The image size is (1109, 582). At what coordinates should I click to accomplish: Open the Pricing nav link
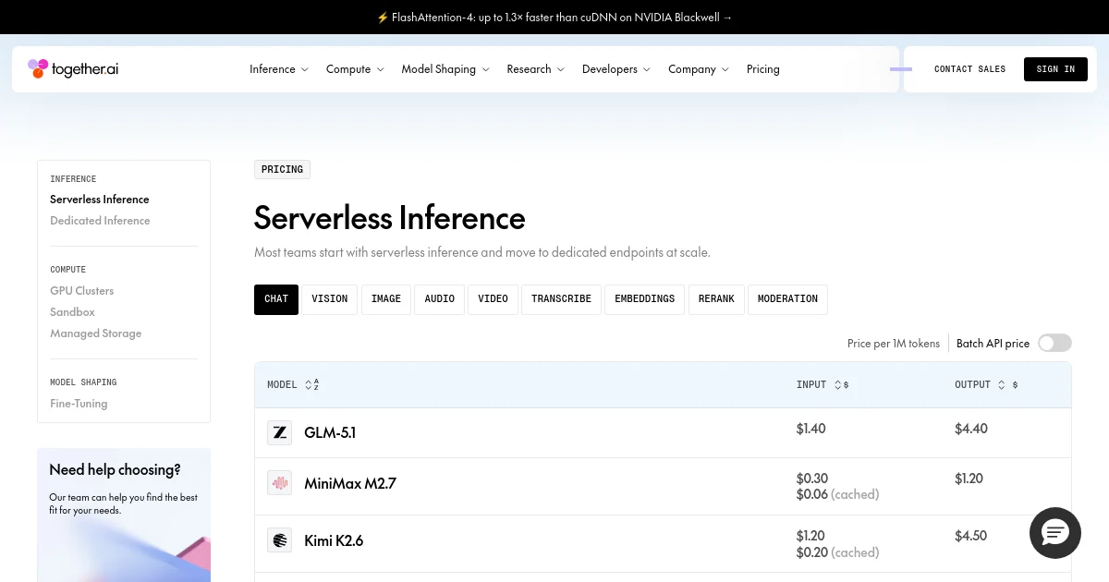pyautogui.click(x=763, y=69)
